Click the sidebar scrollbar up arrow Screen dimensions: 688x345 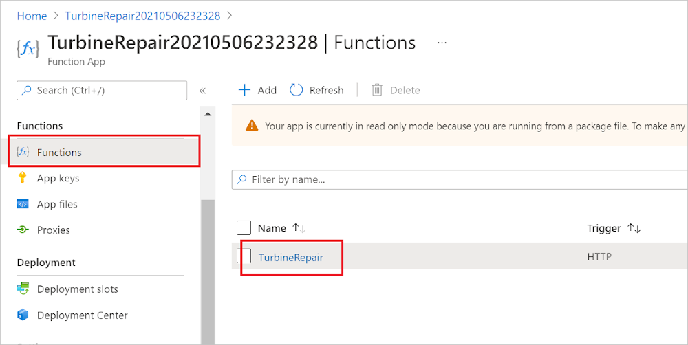click(208, 114)
